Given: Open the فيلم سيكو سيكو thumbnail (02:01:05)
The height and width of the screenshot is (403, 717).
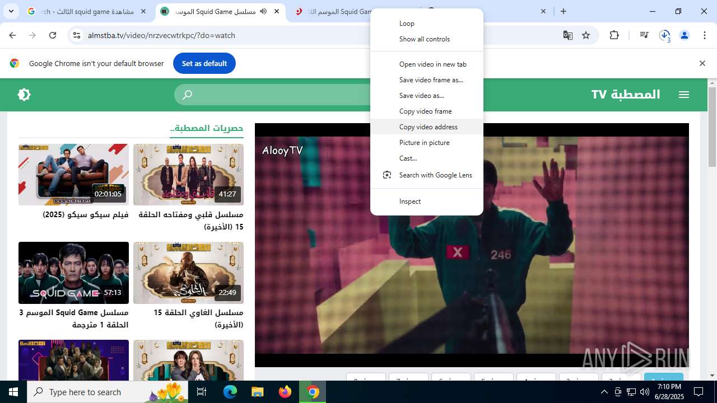Looking at the screenshot, I should 73,175.
